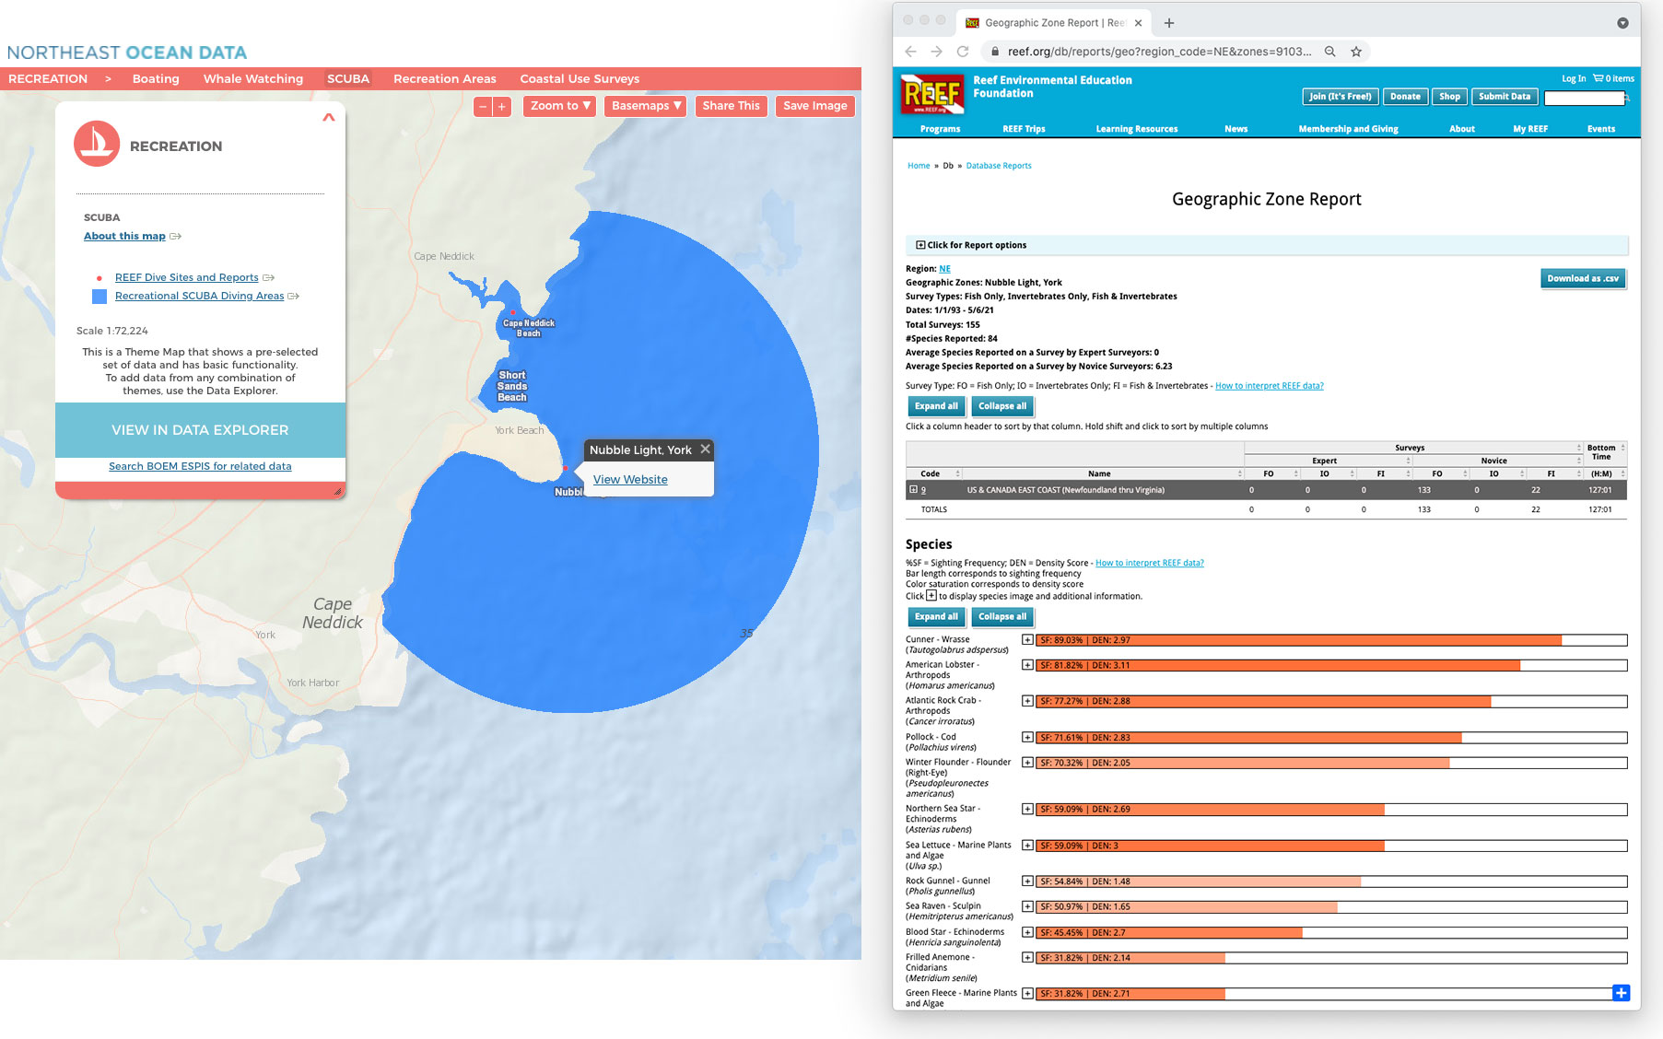Select the Boating menu item
Screen dimensions: 1663x1039
[x=156, y=79]
